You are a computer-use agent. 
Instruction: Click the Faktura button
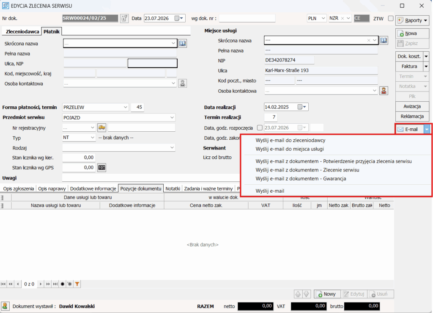[409, 66]
